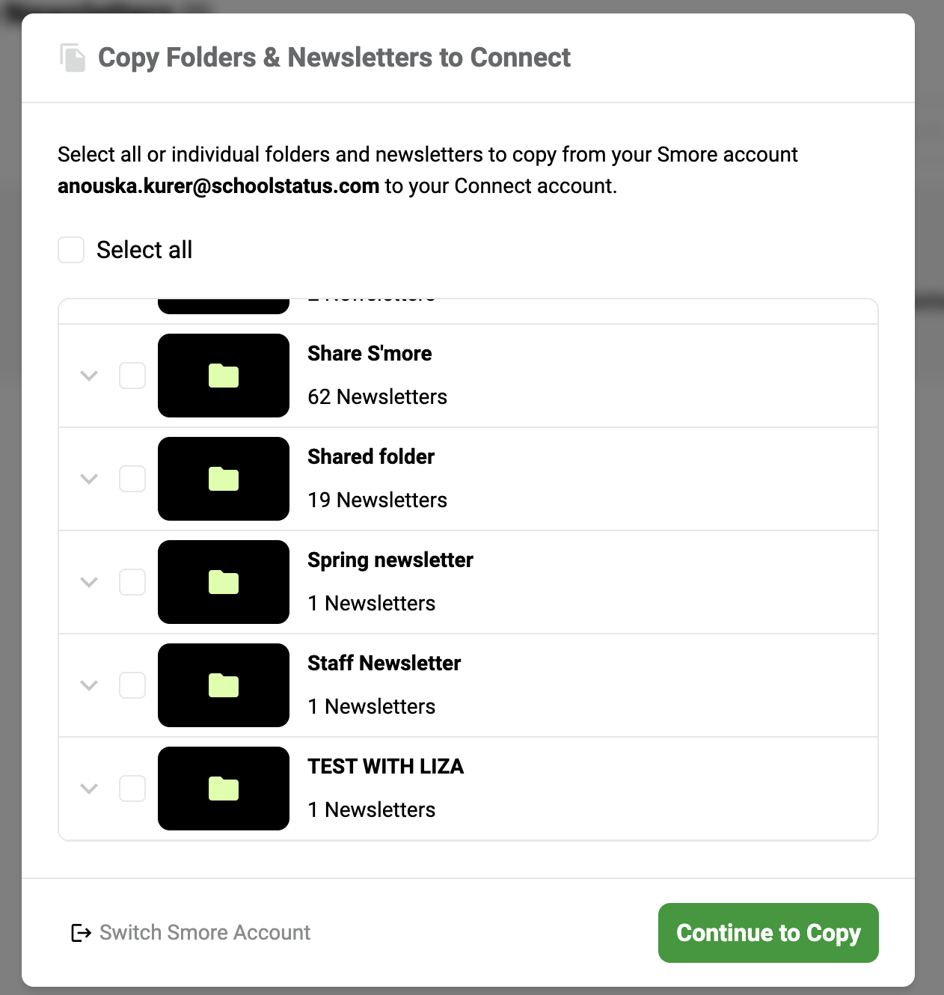The image size is (944, 995).
Task: Click the TEST WITH LIZA folder icon
Action: tap(224, 789)
